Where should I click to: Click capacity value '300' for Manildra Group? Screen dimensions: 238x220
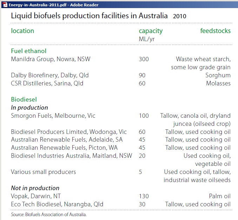tap(144, 59)
